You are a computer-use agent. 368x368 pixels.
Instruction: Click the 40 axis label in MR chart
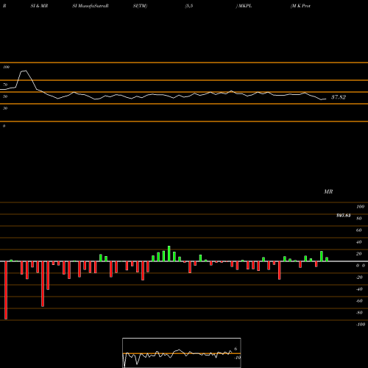tap(359, 242)
